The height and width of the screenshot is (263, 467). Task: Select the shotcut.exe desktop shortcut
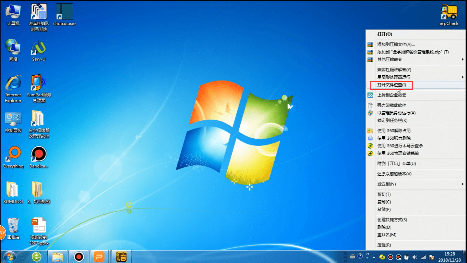(x=64, y=15)
